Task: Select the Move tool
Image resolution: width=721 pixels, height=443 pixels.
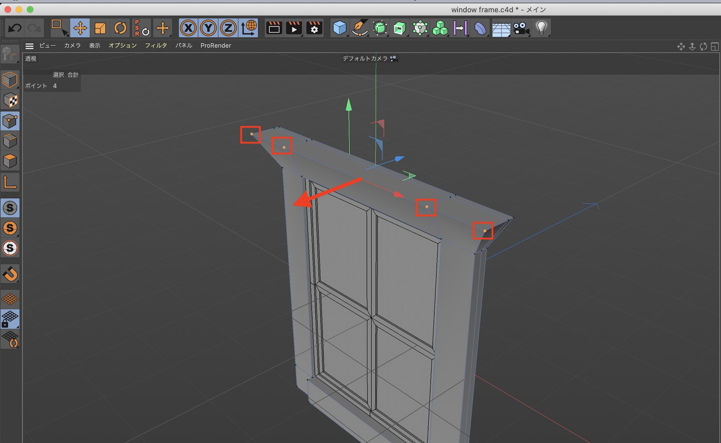Action: [80, 28]
